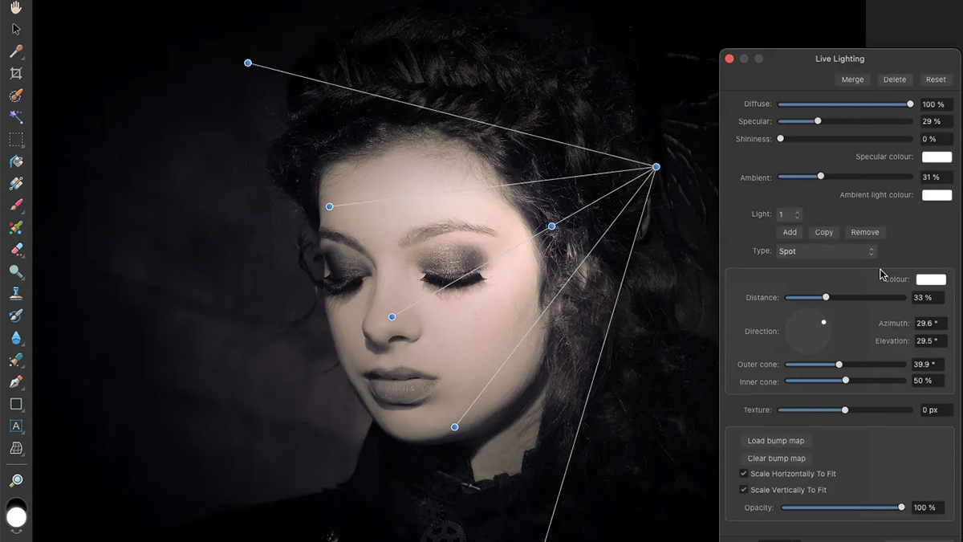Image resolution: width=963 pixels, height=542 pixels.
Task: Select the Crop tool
Action: (14, 72)
